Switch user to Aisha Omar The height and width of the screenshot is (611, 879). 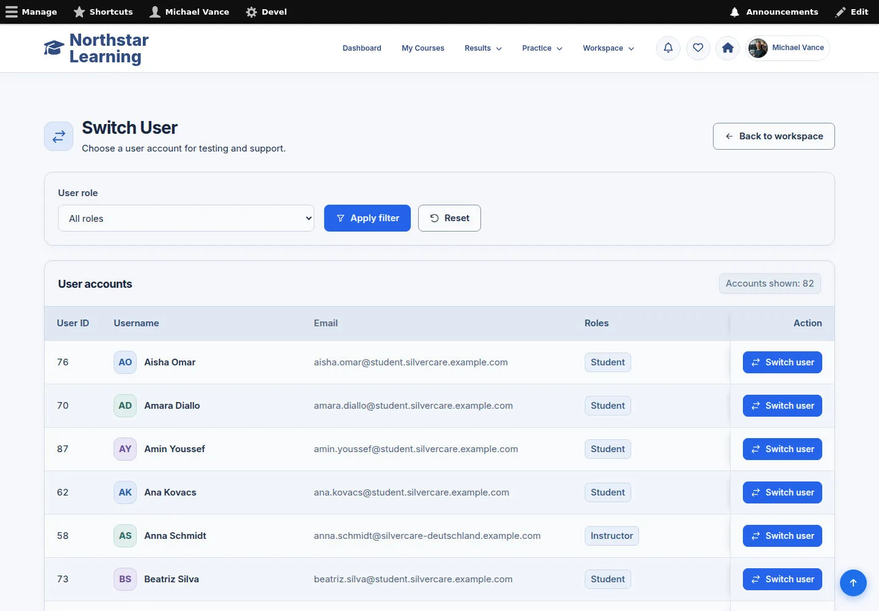[783, 362]
